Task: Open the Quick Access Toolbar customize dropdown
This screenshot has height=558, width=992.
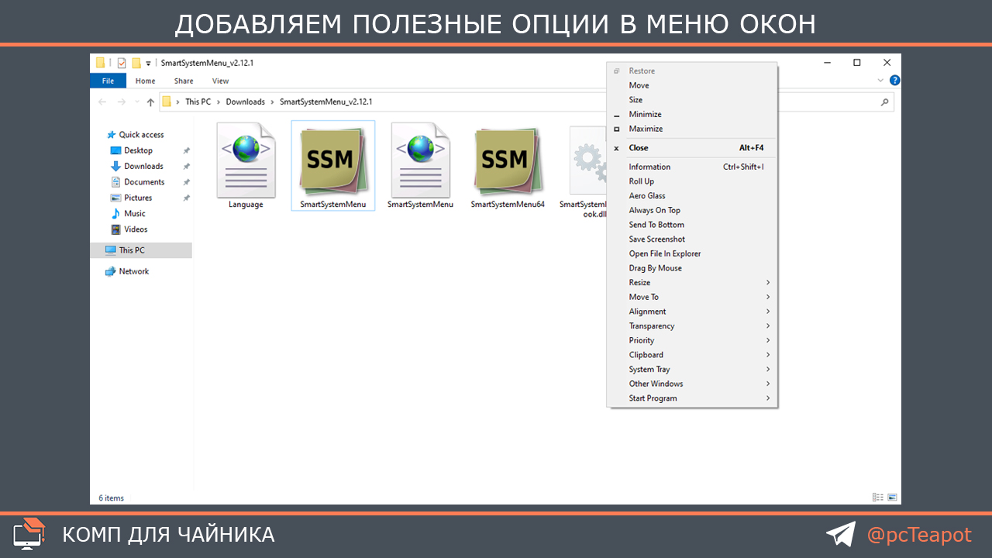Action: (148, 64)
